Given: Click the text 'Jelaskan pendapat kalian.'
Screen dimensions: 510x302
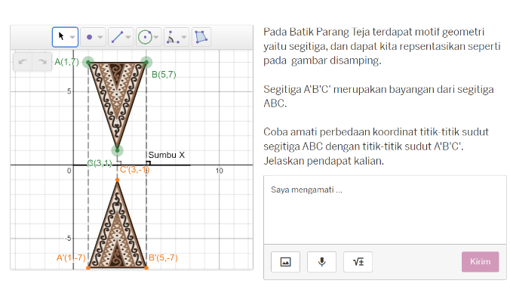Looking at the screenshot, I should (324, 161).
